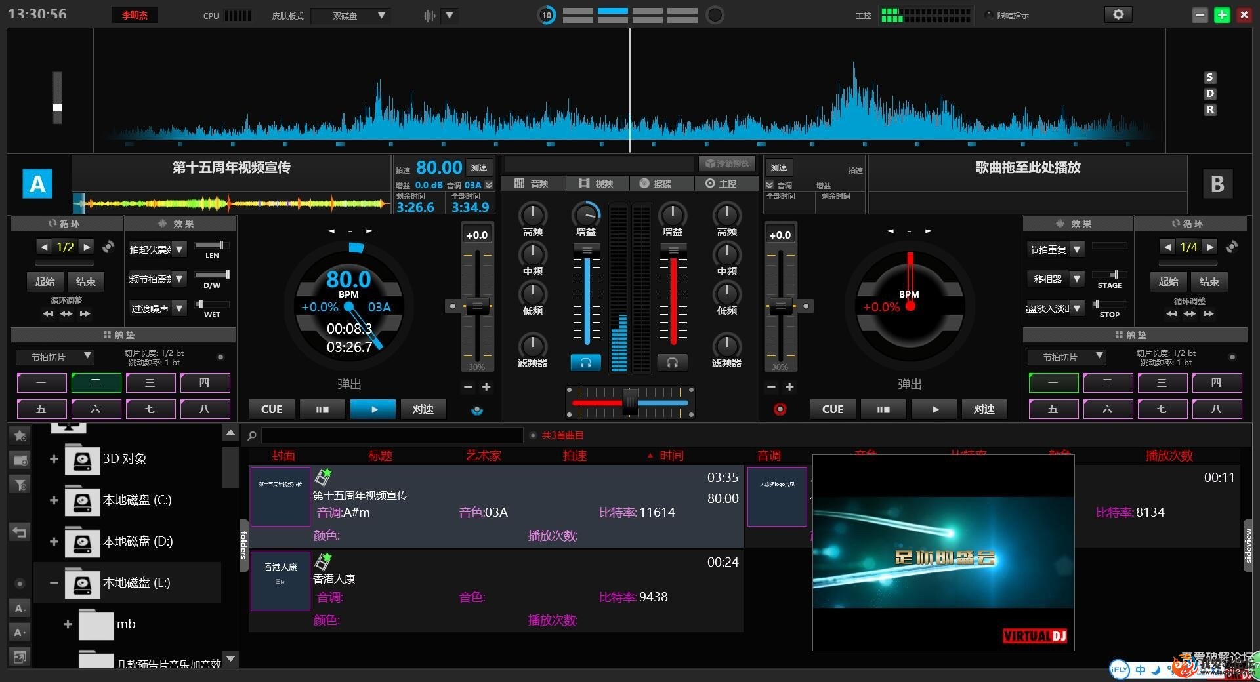Click the red record icon on deck B
The height and width of the screenshot is (682, 1260).
click(x=780, y=409)
